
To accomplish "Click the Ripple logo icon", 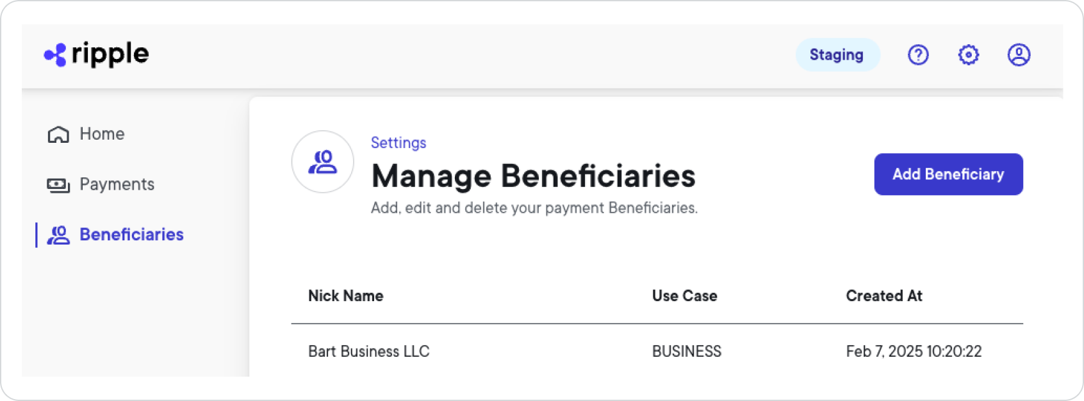I will pos(55,55).
